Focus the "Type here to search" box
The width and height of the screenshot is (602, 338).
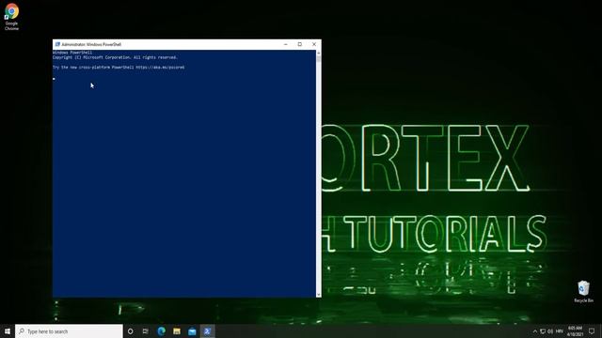(69, 331)
